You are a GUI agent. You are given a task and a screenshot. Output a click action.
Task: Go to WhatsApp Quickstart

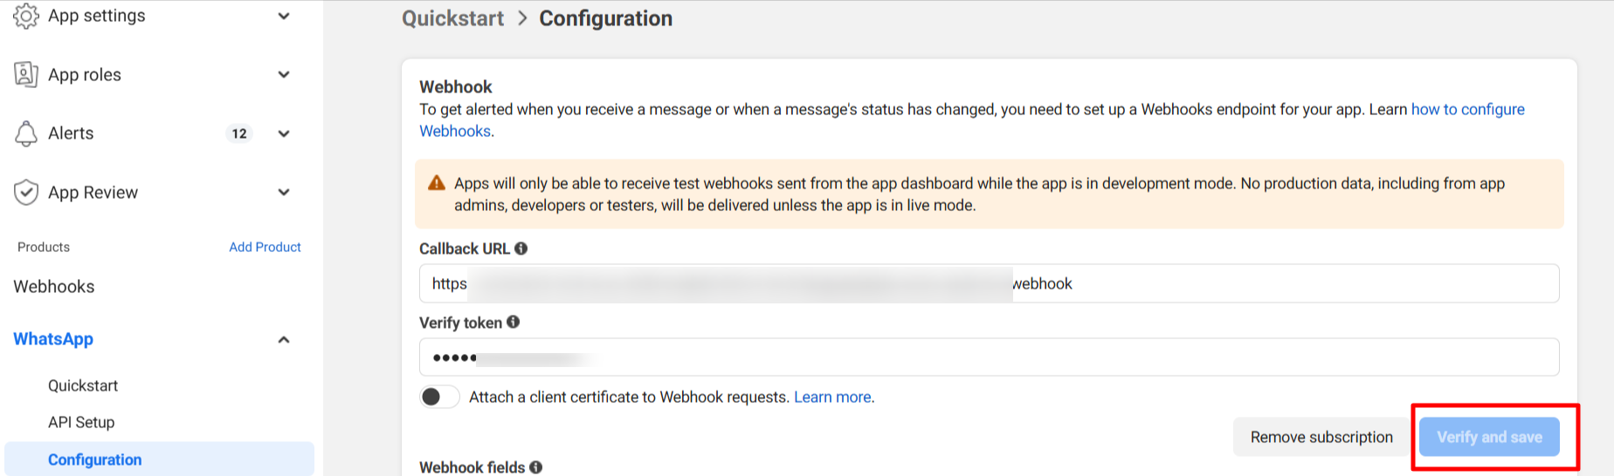(x=83, y=385)
